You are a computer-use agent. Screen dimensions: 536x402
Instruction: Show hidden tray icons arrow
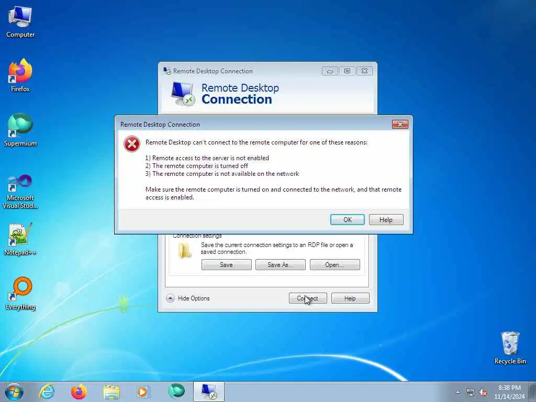click(x=457, y=392)
